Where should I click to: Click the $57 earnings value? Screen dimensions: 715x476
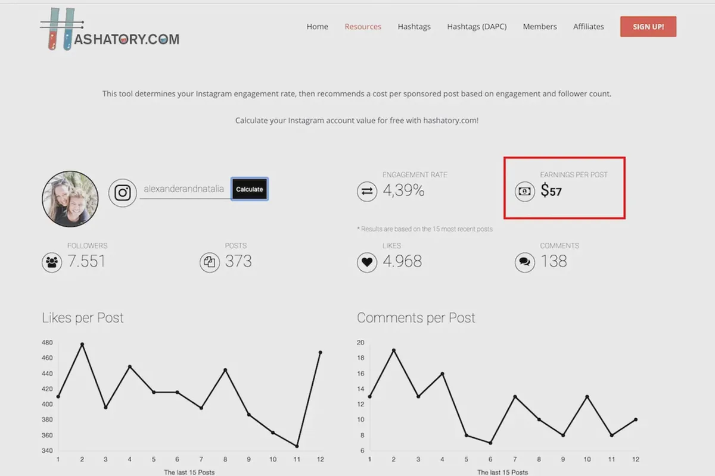click(551, 191)
